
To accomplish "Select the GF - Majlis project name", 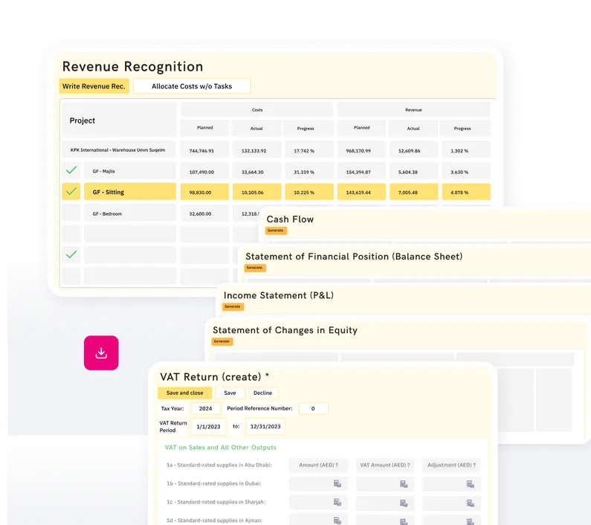I will pyautogui.click(x=129, y=170).
